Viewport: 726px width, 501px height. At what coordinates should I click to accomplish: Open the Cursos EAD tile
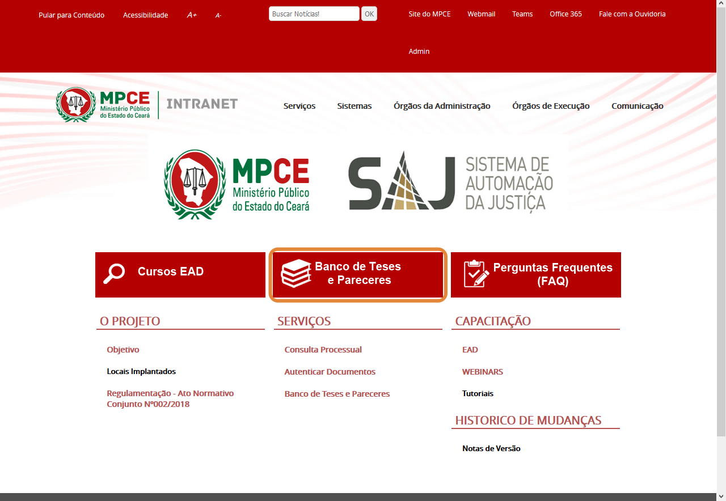pyautogui.click(x=180, y=275)
